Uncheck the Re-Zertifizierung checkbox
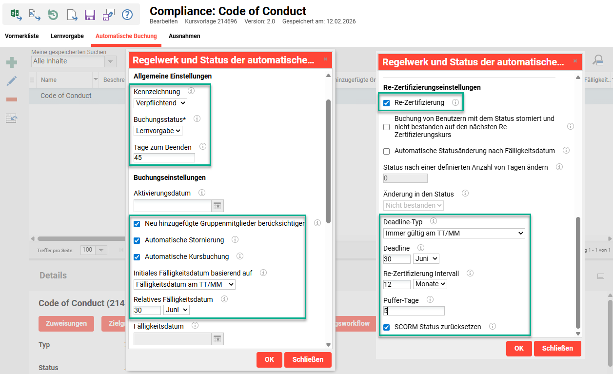 tap(387, 103)
